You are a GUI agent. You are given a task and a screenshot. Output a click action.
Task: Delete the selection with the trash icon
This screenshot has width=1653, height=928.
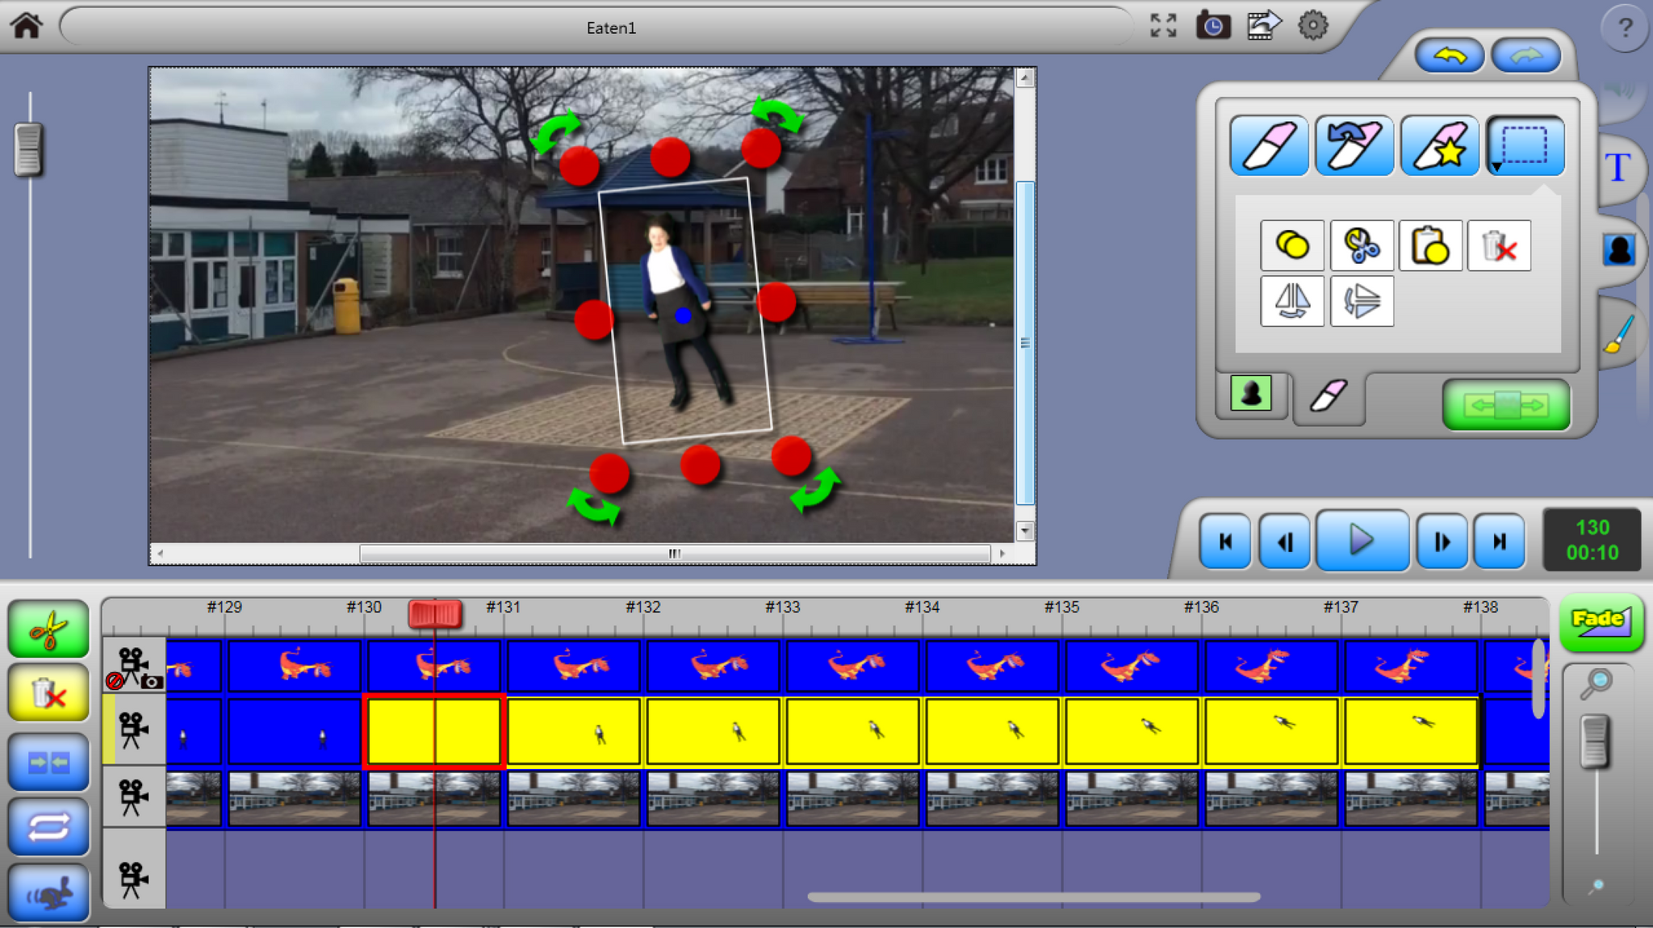(x=1500, y=246)
